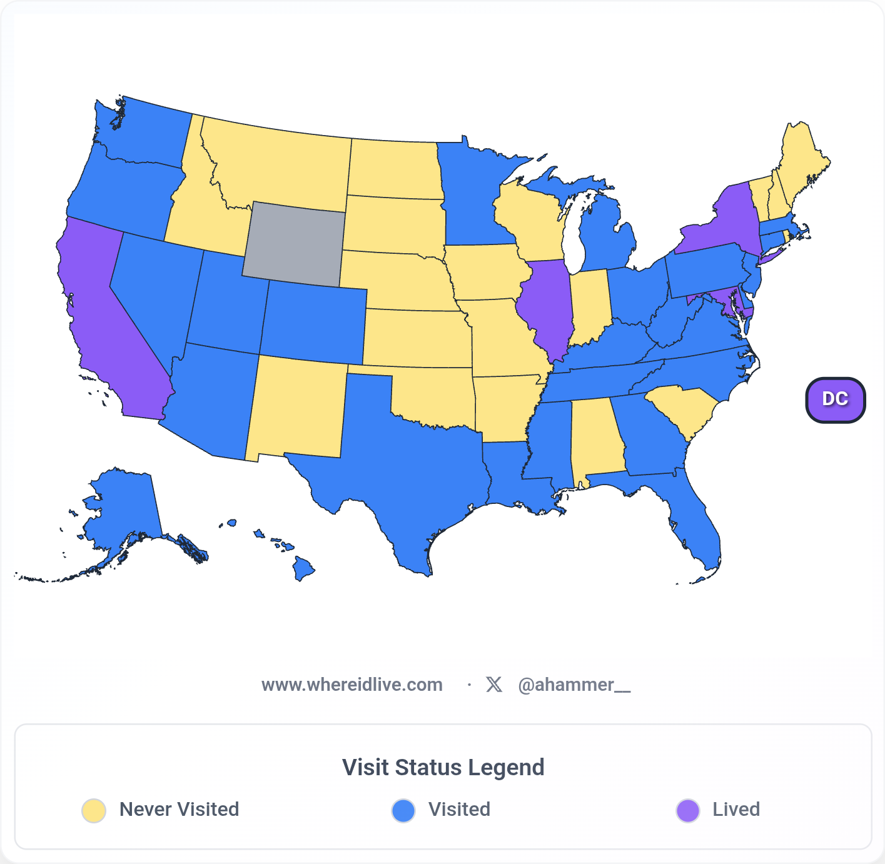885x864 pixels.
Task: Open the @ahammer__ profile handle
Action: (x=574, y=685)
